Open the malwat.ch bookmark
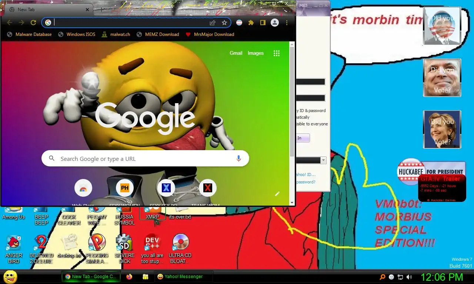 click(x=116, y=34)
